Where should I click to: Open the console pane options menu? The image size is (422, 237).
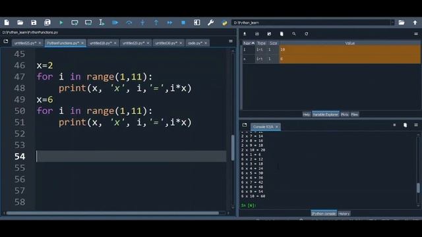point(416,125)
